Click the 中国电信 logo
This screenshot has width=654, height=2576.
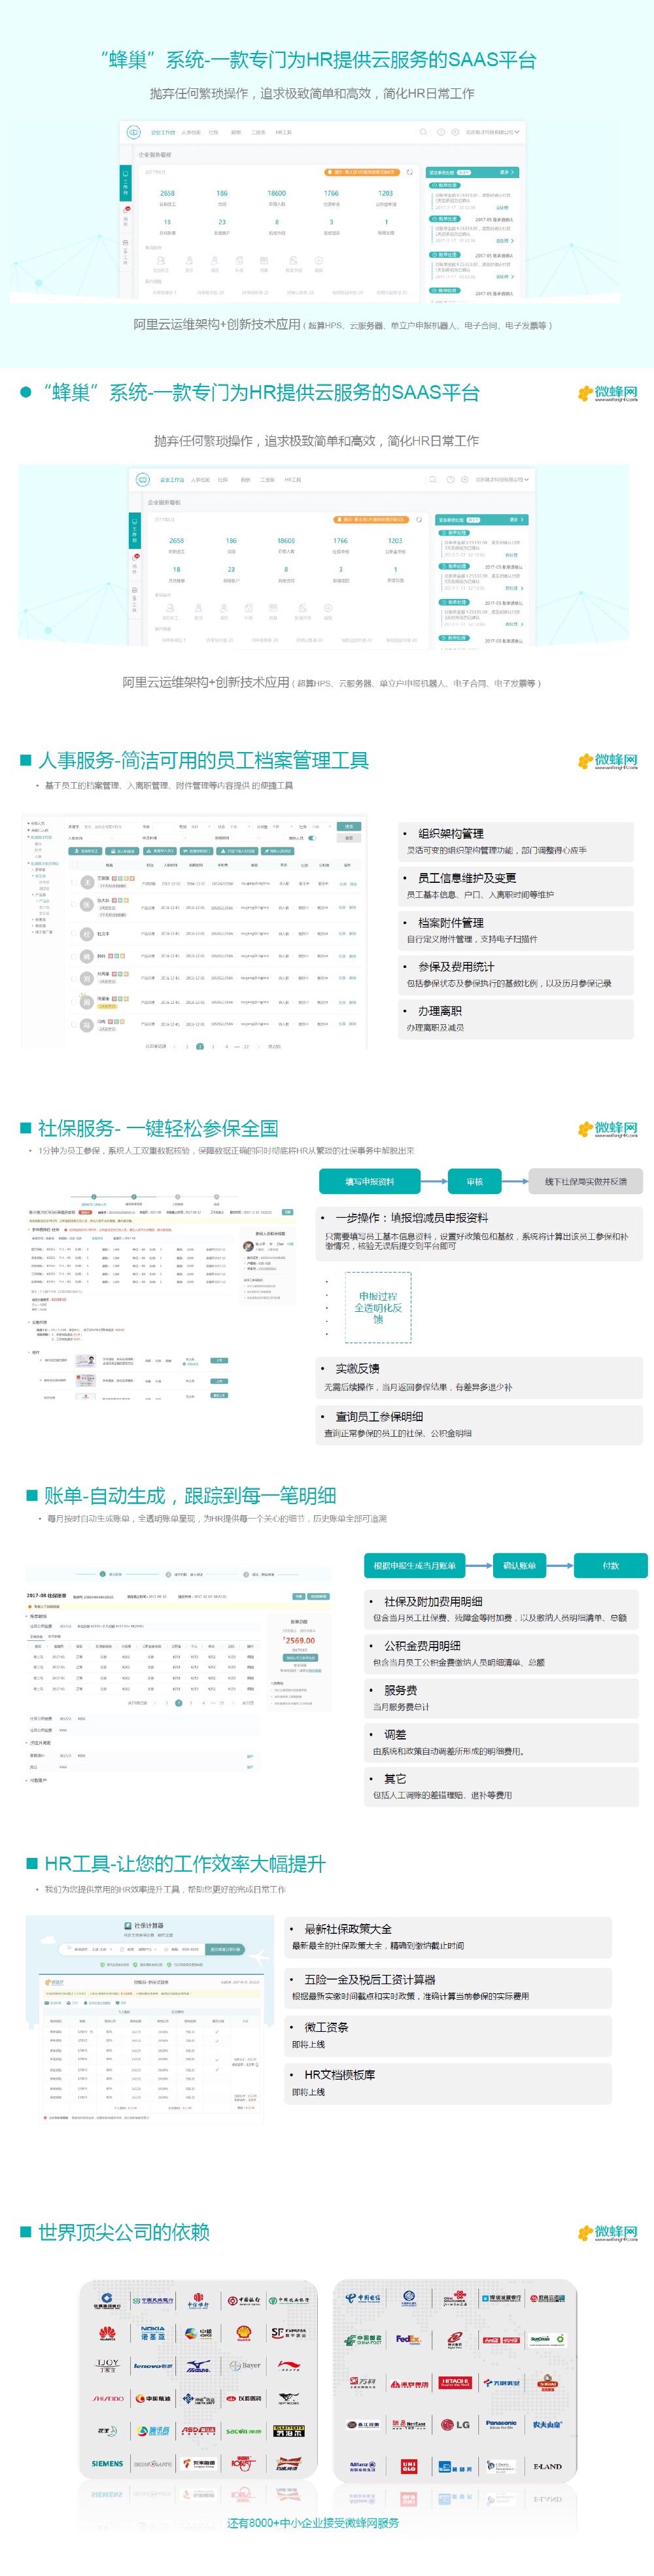click(363, 2298)
